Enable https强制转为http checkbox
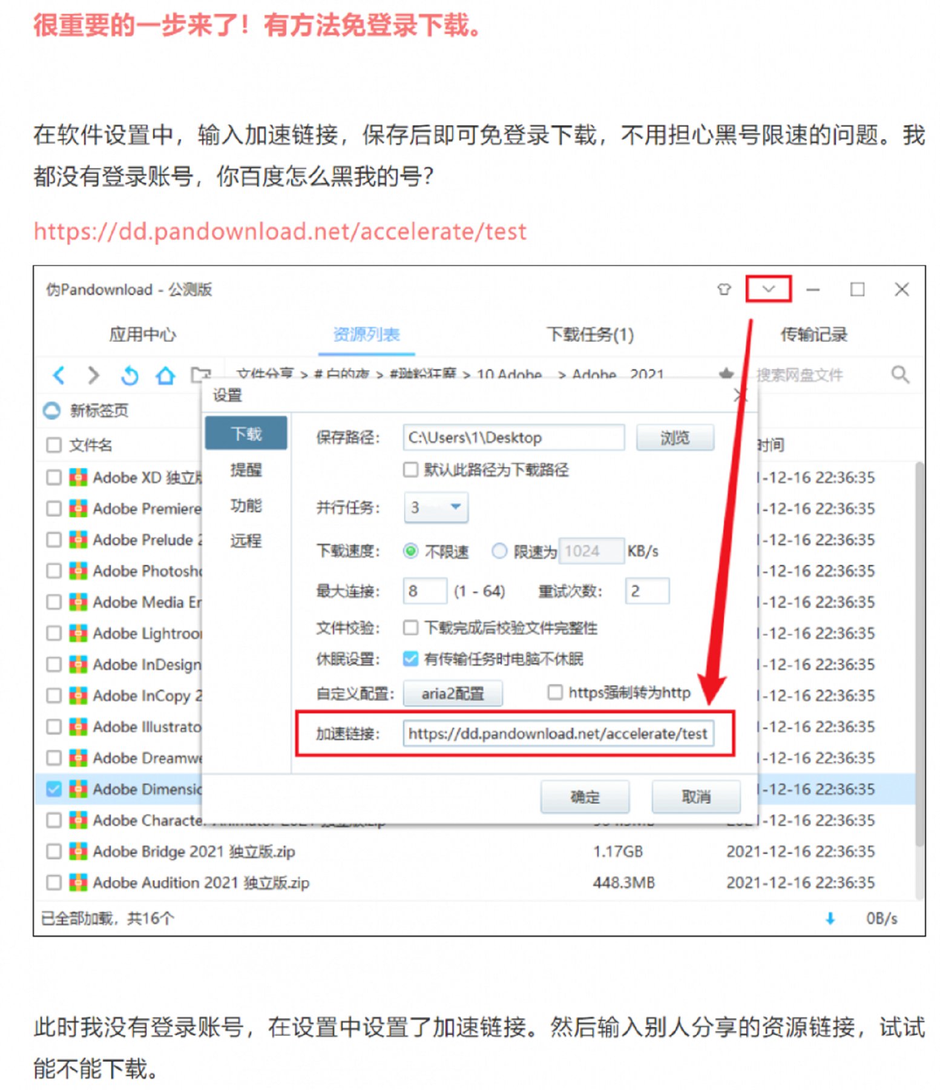 (555, 692)
